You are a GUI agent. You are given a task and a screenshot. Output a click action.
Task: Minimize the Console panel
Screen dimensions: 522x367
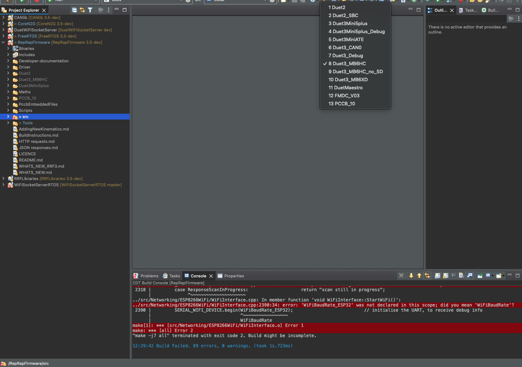coord(510,274)
